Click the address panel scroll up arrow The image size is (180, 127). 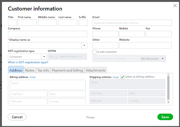coord(168,75)
